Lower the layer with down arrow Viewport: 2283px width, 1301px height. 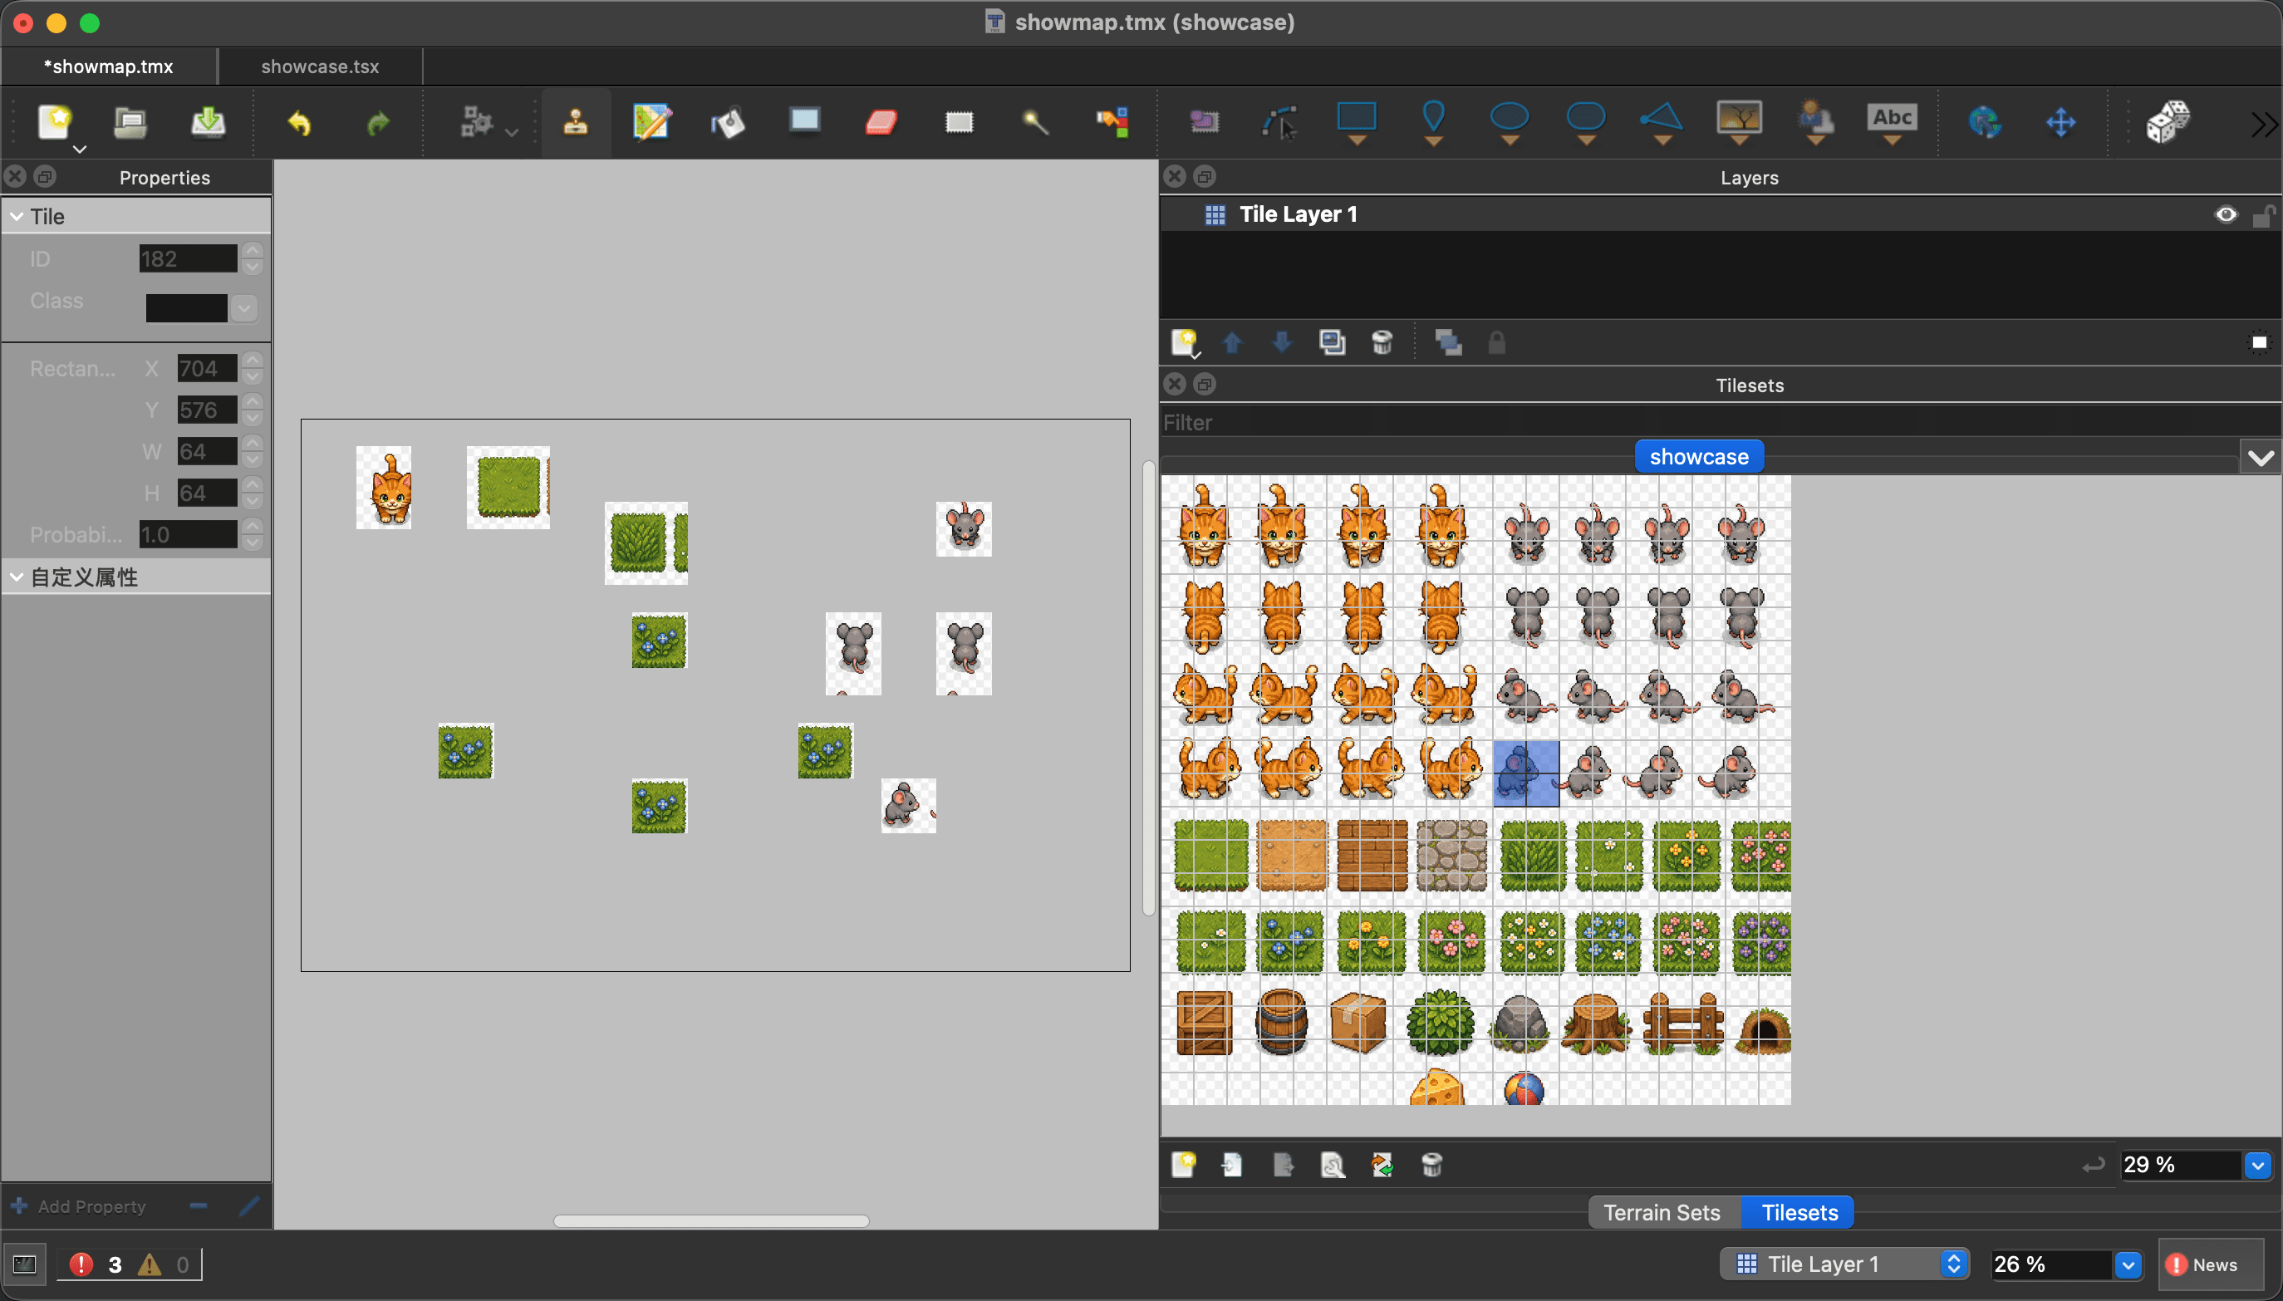(1281, 342)
